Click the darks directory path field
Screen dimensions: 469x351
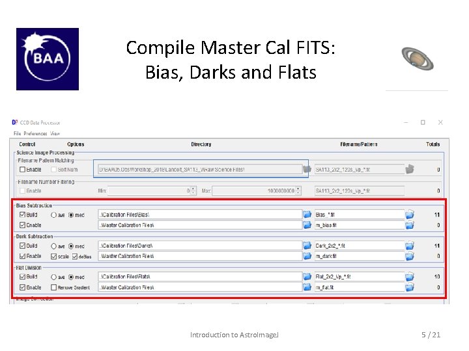pyautogui.click(x=200, y=246)
